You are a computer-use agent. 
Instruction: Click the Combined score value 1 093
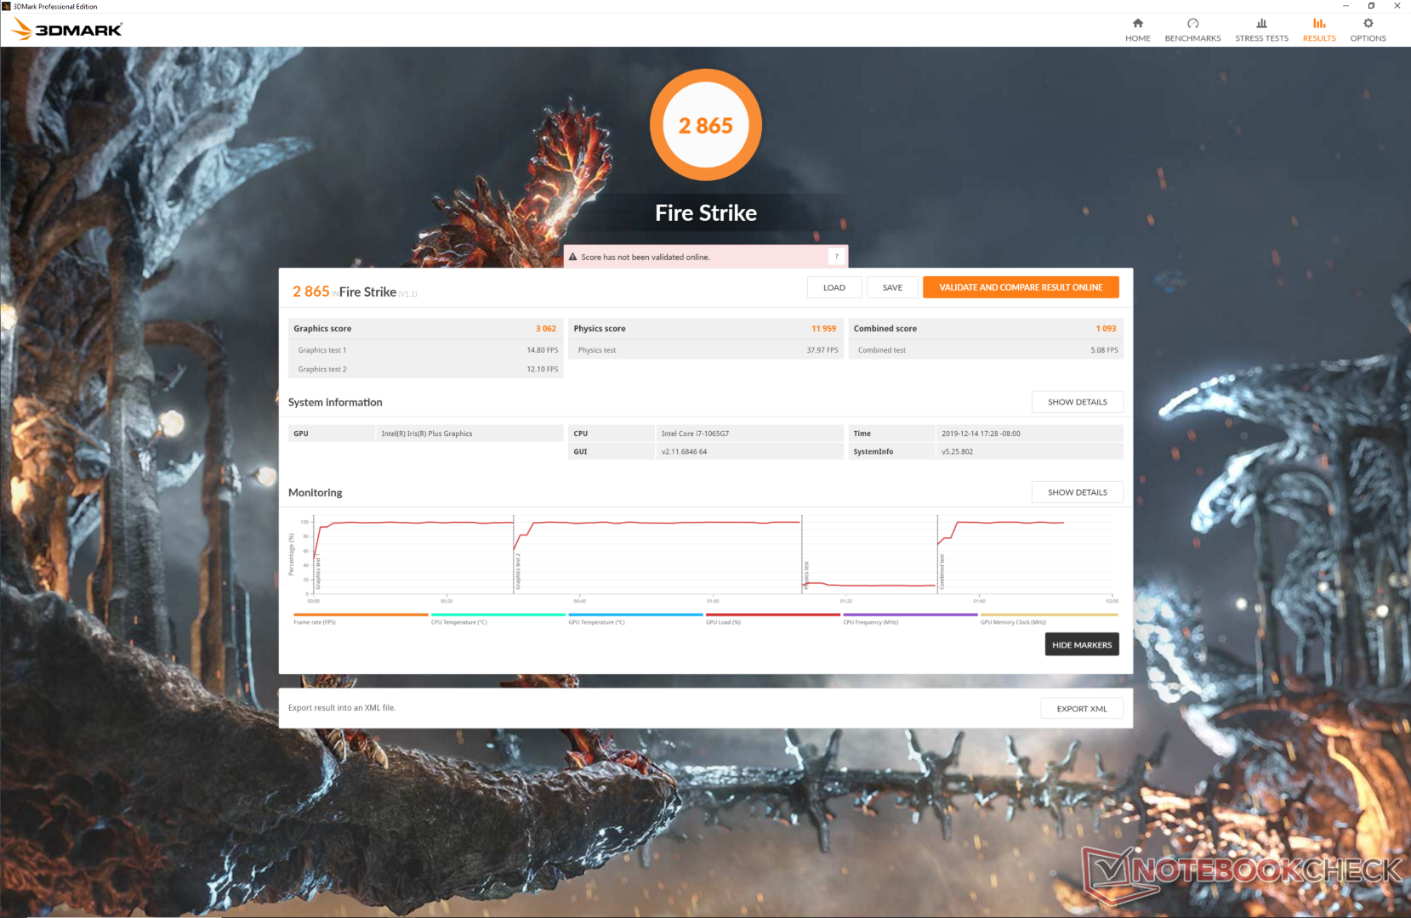coord(1106,329)
